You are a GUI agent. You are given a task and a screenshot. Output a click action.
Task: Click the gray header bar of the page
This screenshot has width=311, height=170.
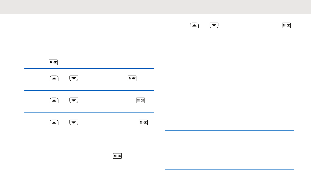[x=155, y=7]
